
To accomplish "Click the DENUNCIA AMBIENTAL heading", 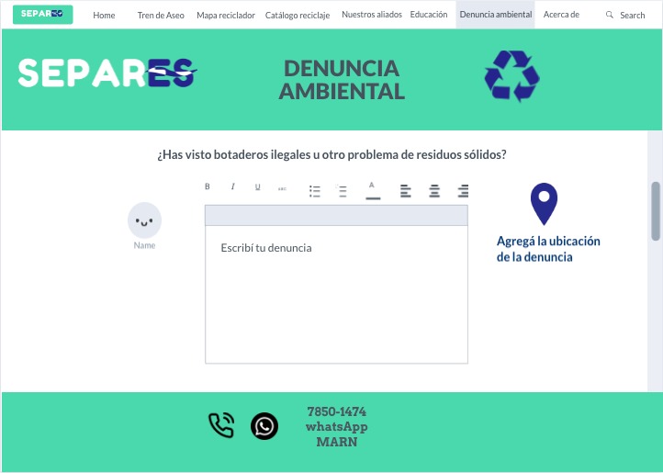I will pyautogui.click(x=342, y=80).
